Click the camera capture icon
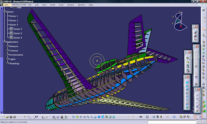Viewport: 207px width, 124px height. pos(141,117)
